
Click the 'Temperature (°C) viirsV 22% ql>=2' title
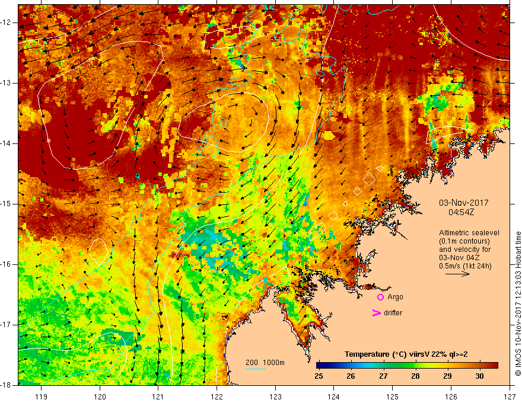click(406, 354)
